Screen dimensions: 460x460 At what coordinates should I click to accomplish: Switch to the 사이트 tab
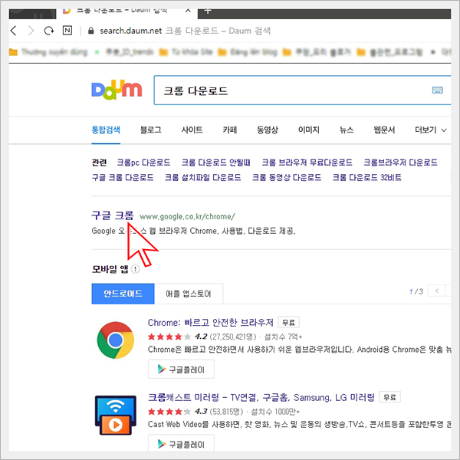(192, 130)
